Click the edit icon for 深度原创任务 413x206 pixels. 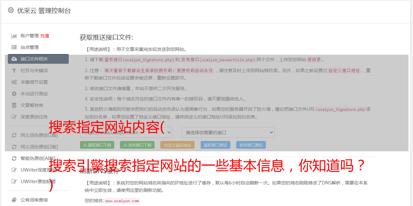14,117
